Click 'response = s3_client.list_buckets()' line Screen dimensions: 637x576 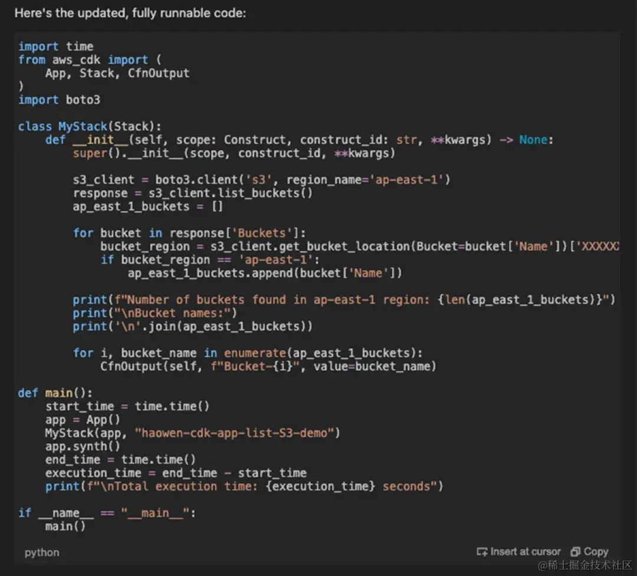coord(193,193)
